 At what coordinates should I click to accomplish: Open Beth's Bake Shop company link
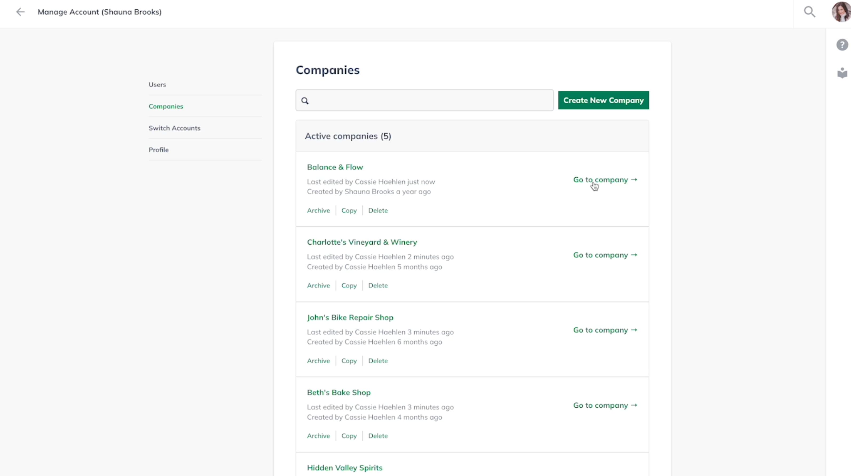click(x=339, y=392)
